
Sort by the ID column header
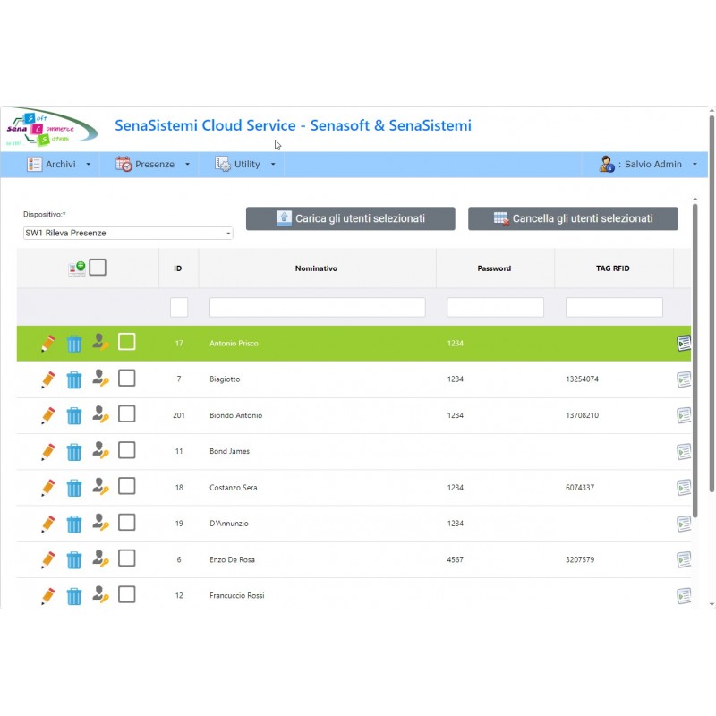point(177,268)
